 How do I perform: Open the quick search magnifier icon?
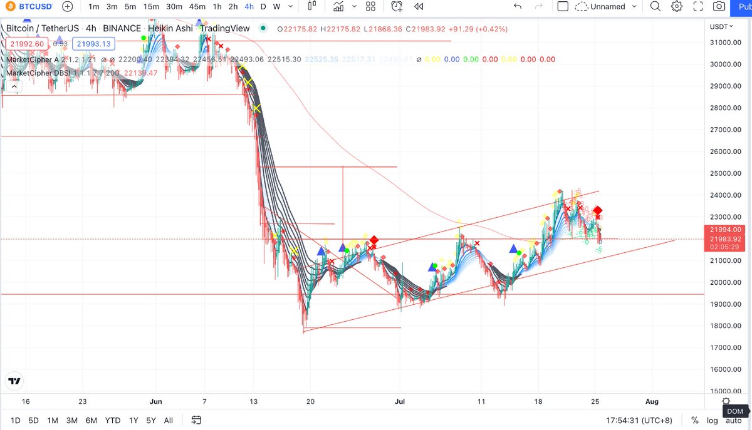(x=655, y=6)
